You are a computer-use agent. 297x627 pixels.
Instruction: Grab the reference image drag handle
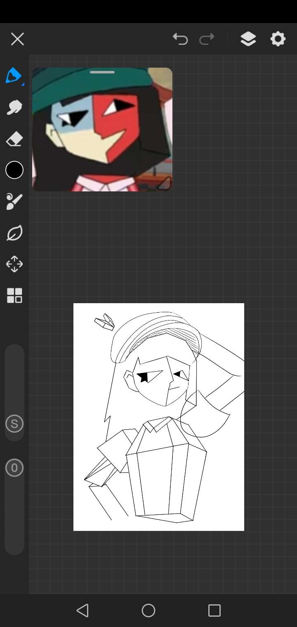[102, 72]
